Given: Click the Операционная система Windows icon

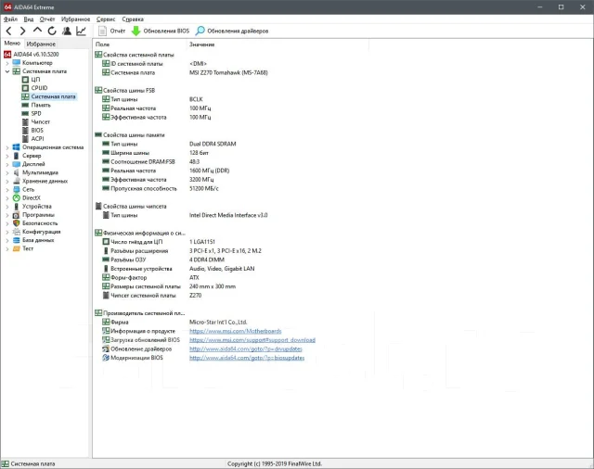Looking at the screenshot, I should [x=17, y=147].
